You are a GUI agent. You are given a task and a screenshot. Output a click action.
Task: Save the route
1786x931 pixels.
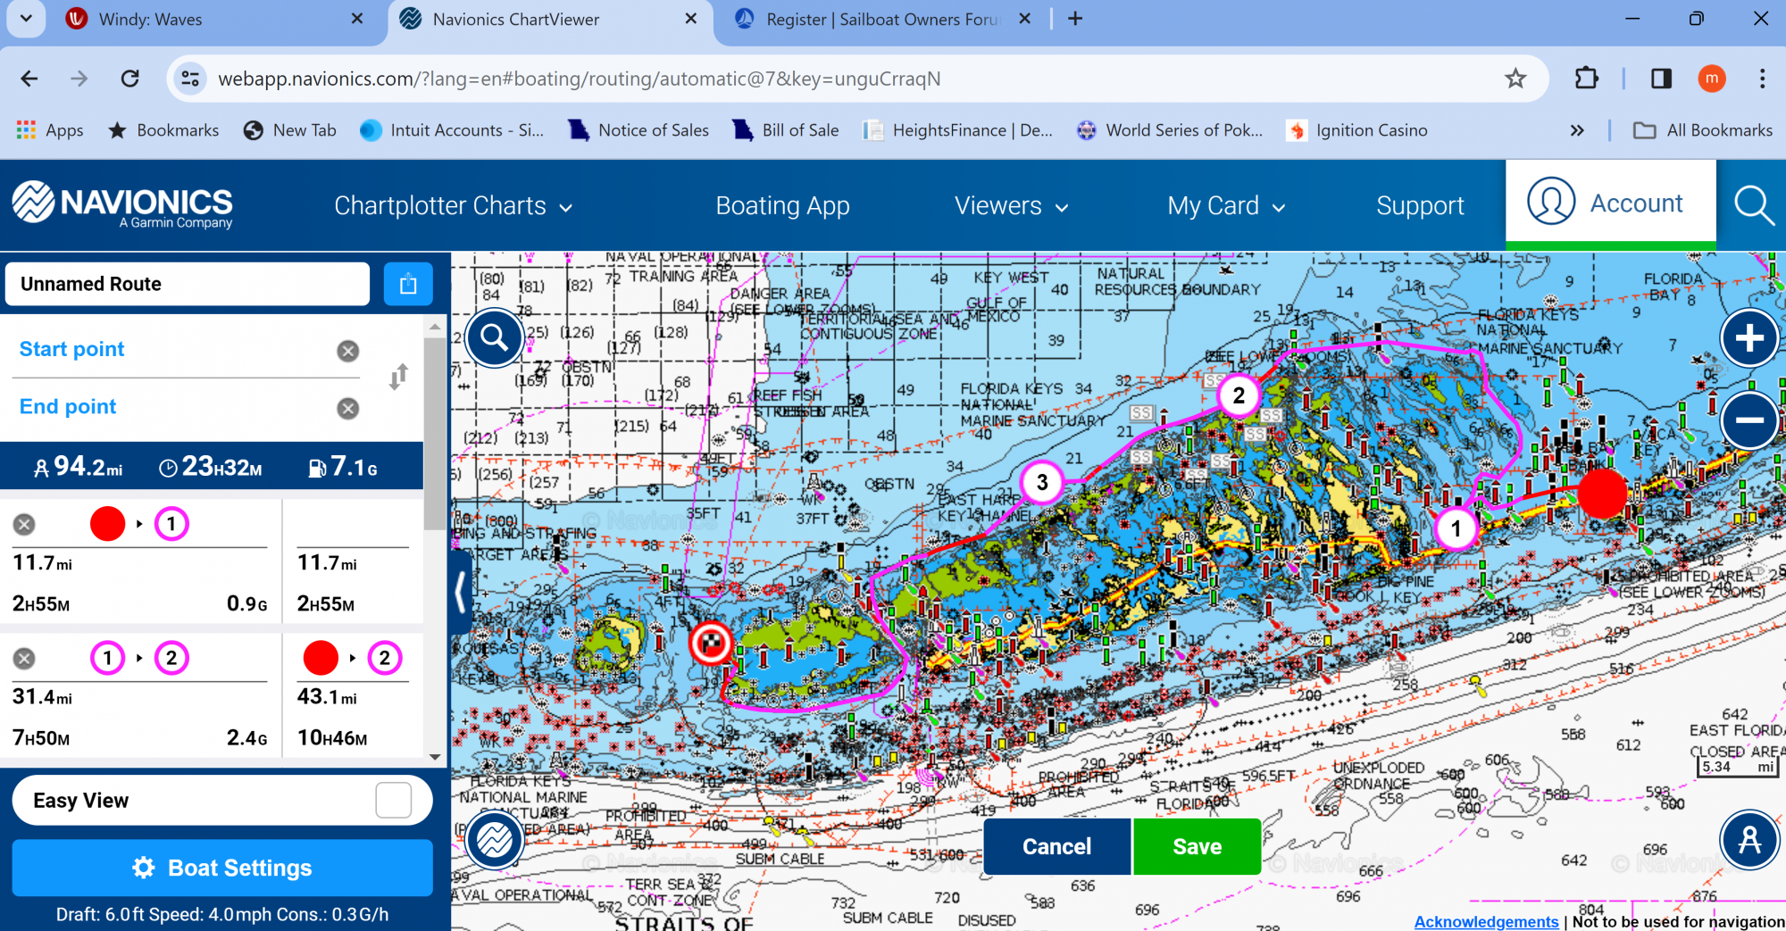click(x=1197, y=846)
